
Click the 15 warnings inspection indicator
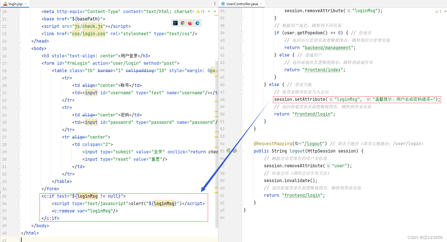[x=200, y=12]
